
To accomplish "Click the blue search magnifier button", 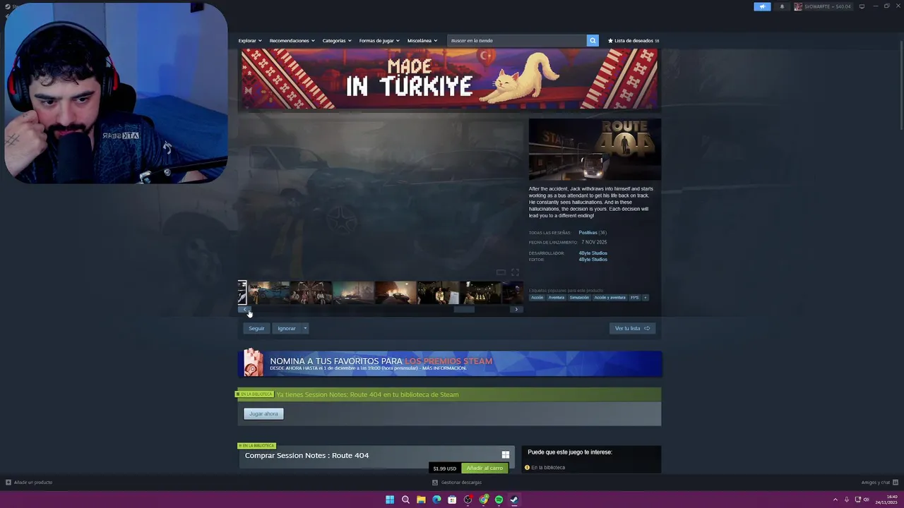I will [593, 40].
